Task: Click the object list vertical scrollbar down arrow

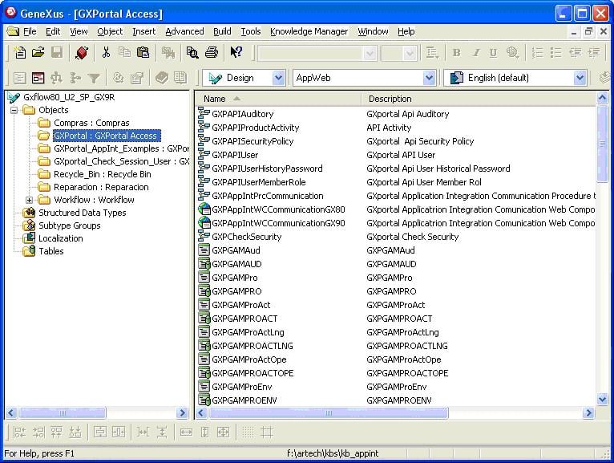Action: 603,399
